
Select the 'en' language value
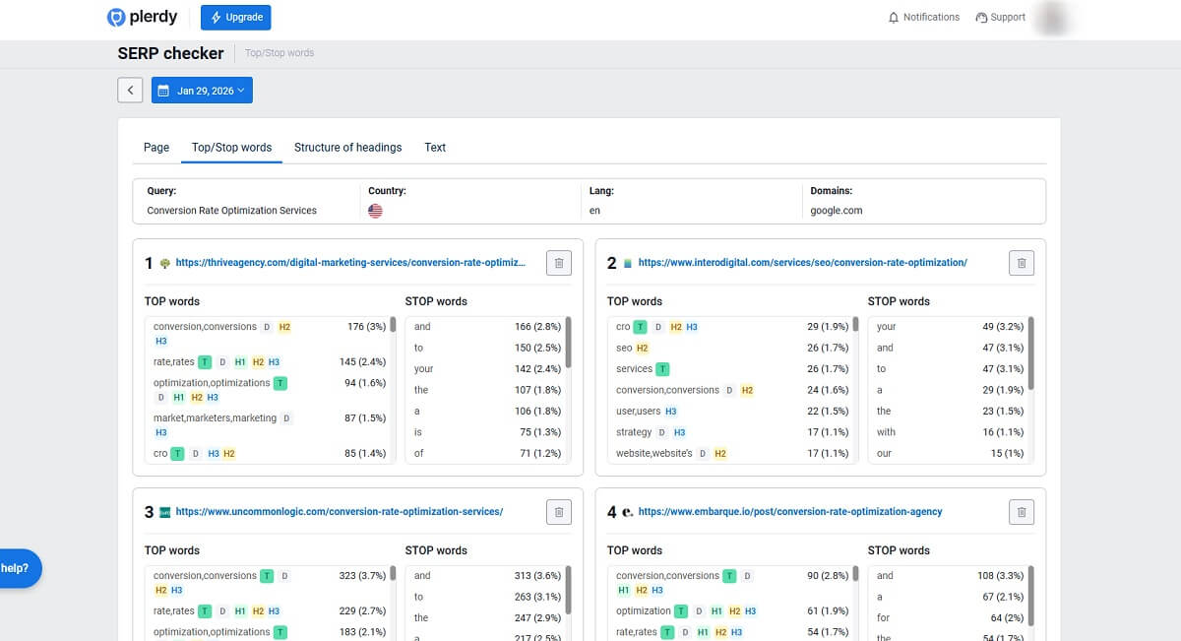(x=594, y=211)
